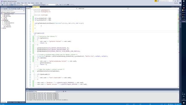Switch to Property Manager bottom tab

point(15,102)
